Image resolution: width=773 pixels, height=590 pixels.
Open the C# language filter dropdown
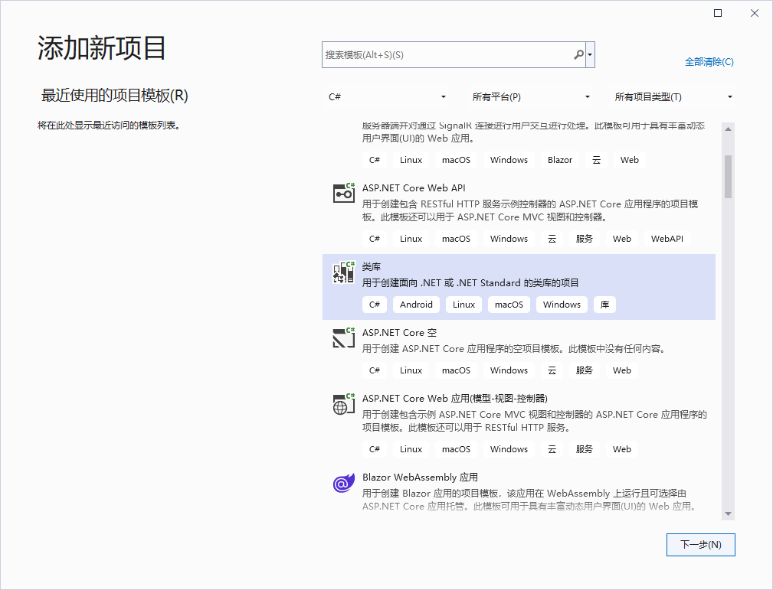click(x=387, y=96)
